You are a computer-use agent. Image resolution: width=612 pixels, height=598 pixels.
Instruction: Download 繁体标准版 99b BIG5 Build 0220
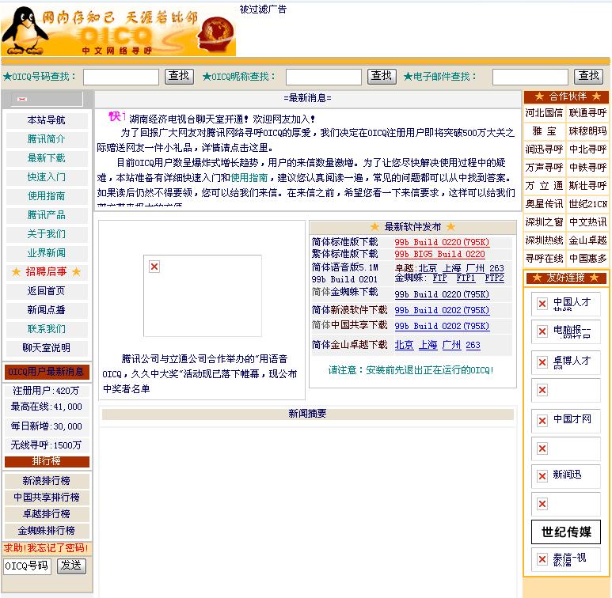[x=439, y=255]
